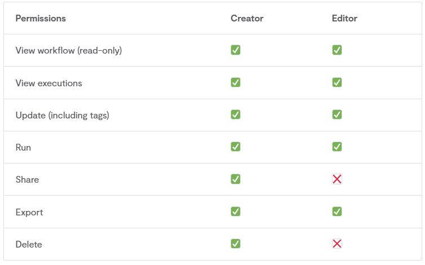The image size is (425, 265).
Task: Click Editor checkmark in Run row
Action: (x=337, y=147)
